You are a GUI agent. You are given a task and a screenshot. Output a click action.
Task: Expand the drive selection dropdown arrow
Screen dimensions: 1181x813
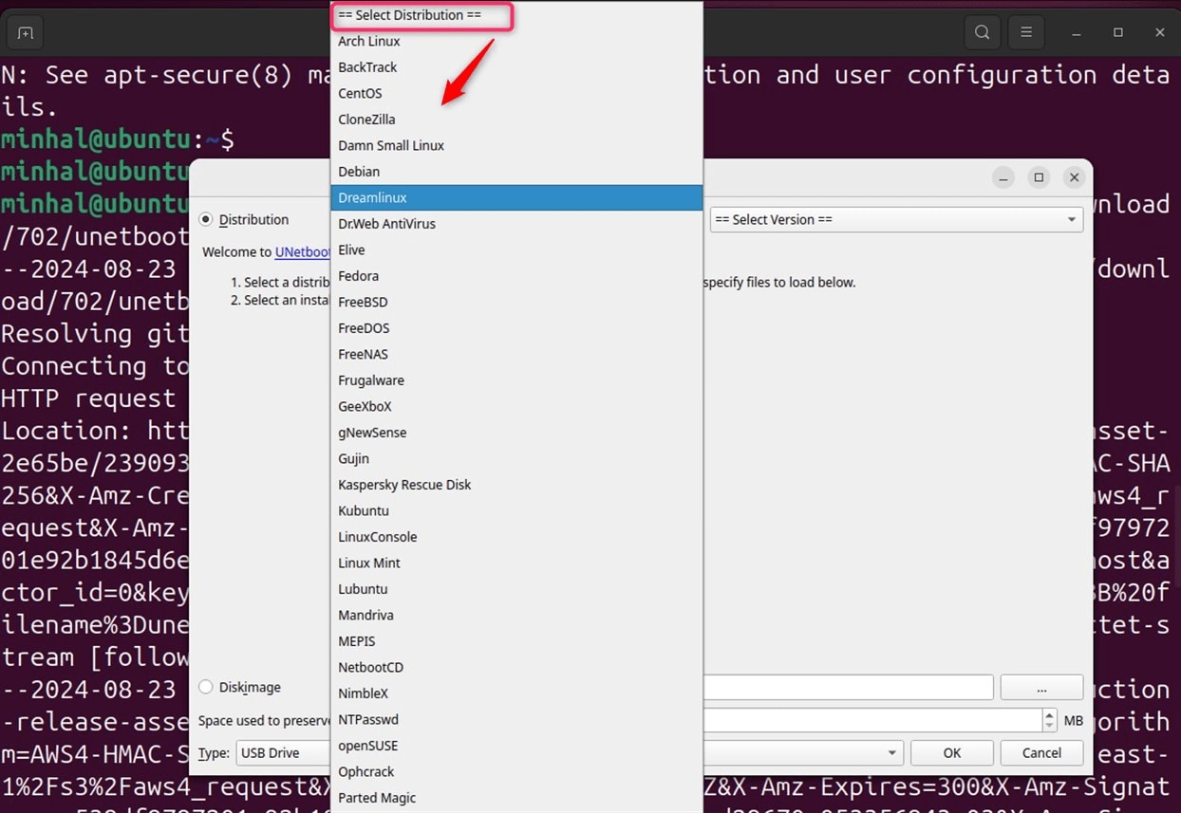click(x=891, y=753)
